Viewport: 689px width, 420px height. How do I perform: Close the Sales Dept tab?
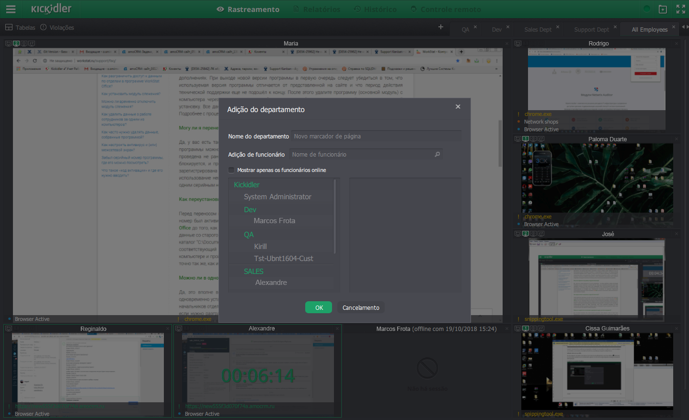click(558, 27)
